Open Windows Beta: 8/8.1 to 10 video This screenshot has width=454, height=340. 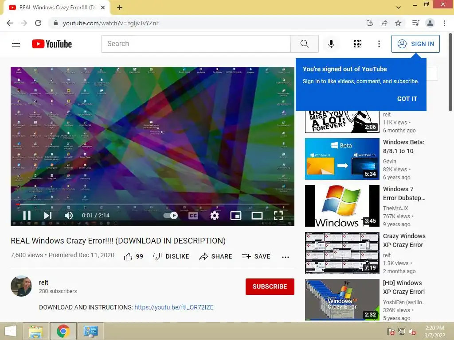pos(403,147)
